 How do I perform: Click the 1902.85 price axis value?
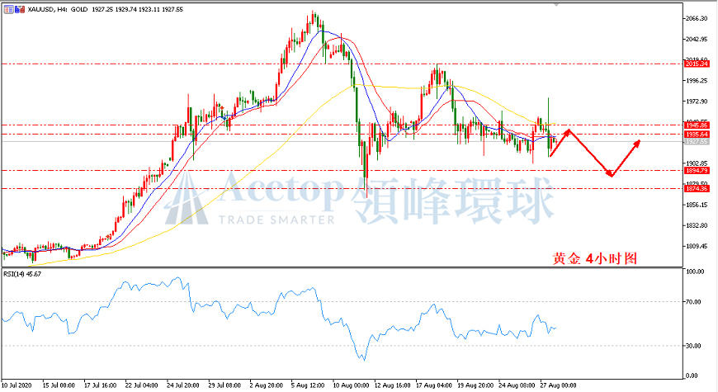(x=697, y=163)
